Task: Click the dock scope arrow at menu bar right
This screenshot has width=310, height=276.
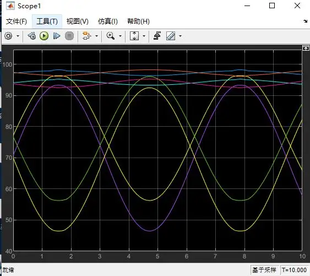Action: (306, 21)
